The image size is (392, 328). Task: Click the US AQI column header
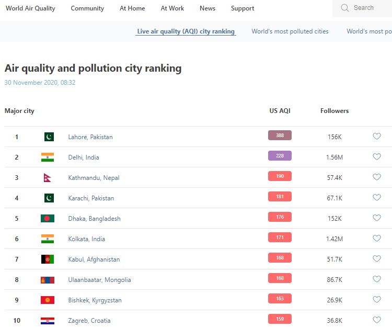[280, 111]
